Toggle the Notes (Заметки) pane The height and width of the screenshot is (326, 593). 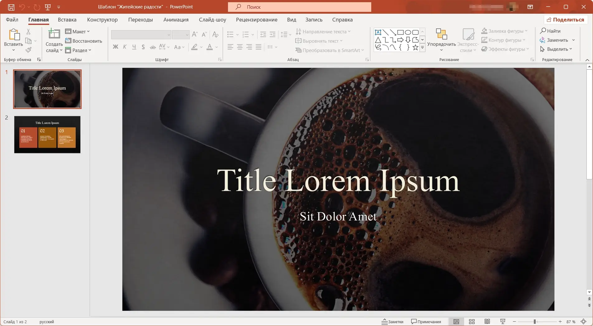[x=392, y=322]
